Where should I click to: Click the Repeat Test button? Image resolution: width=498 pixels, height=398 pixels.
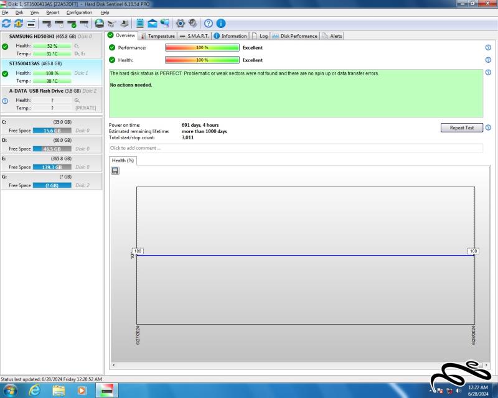[462, 127]
